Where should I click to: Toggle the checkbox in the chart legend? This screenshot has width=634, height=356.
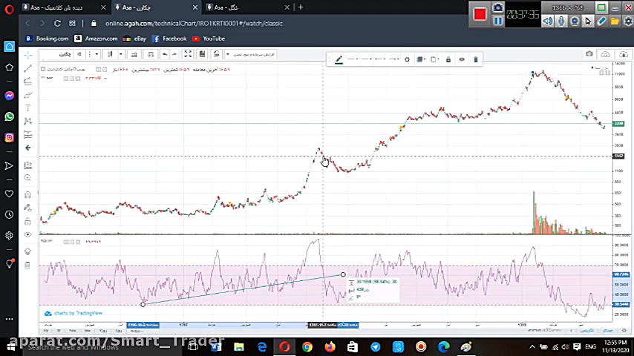click(43, 69)
